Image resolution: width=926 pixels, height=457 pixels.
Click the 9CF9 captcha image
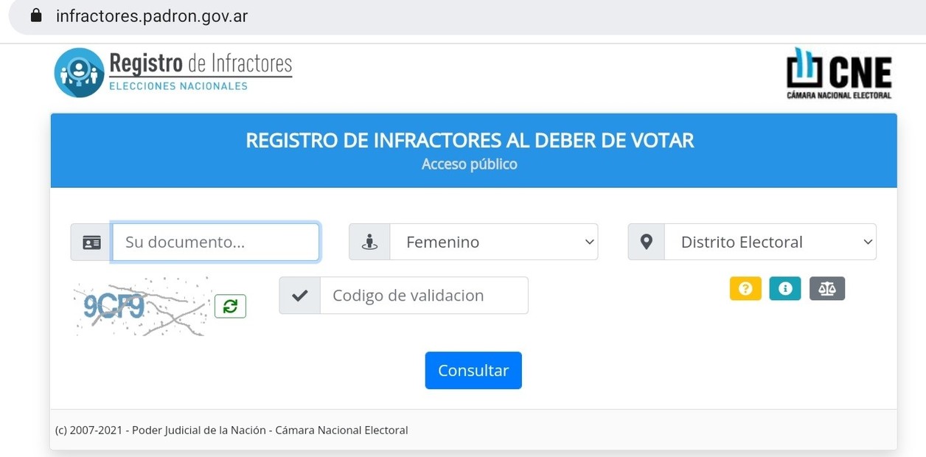coord(140,307)
